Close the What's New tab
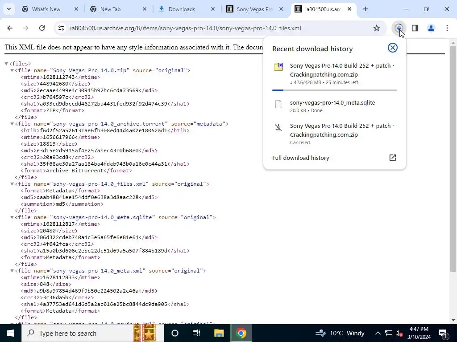The image size is (457, 342). tap(76, 9)
